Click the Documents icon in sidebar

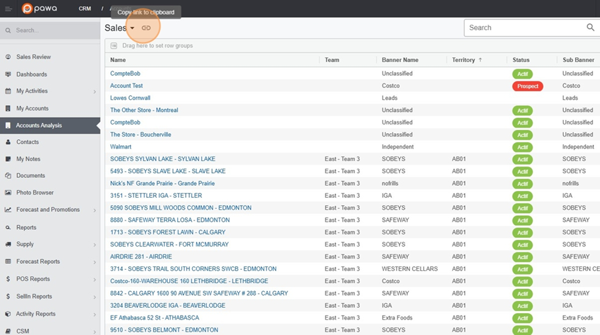tap(8, 176)
